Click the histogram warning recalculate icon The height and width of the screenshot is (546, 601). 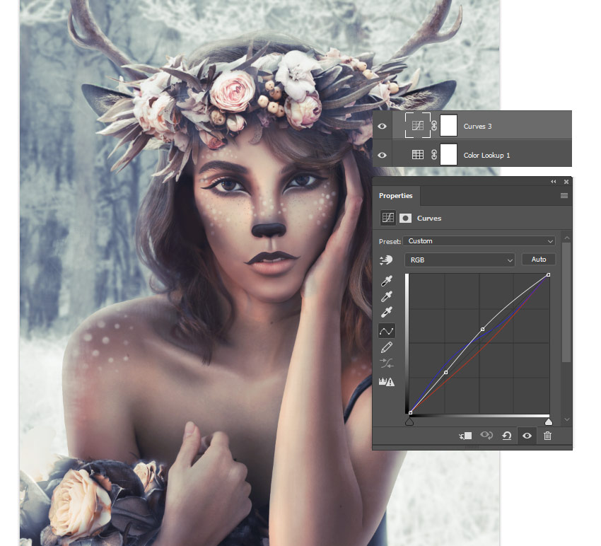386,381
